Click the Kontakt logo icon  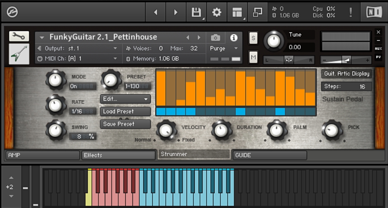coord(12,12)
